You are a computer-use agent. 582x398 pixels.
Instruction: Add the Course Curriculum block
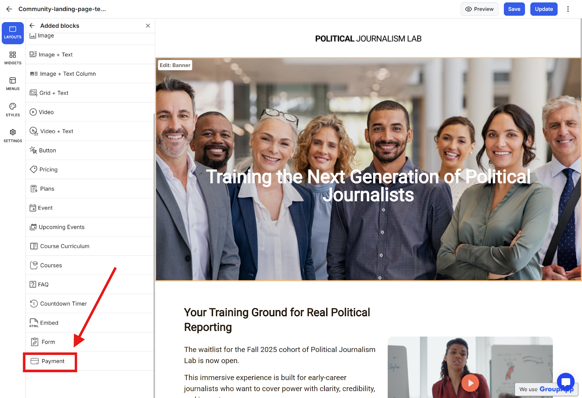pos(90,246)
